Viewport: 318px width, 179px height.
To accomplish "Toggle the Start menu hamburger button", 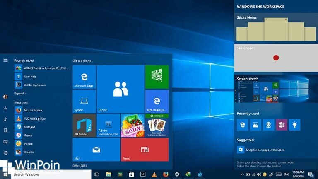I will 5,60.
